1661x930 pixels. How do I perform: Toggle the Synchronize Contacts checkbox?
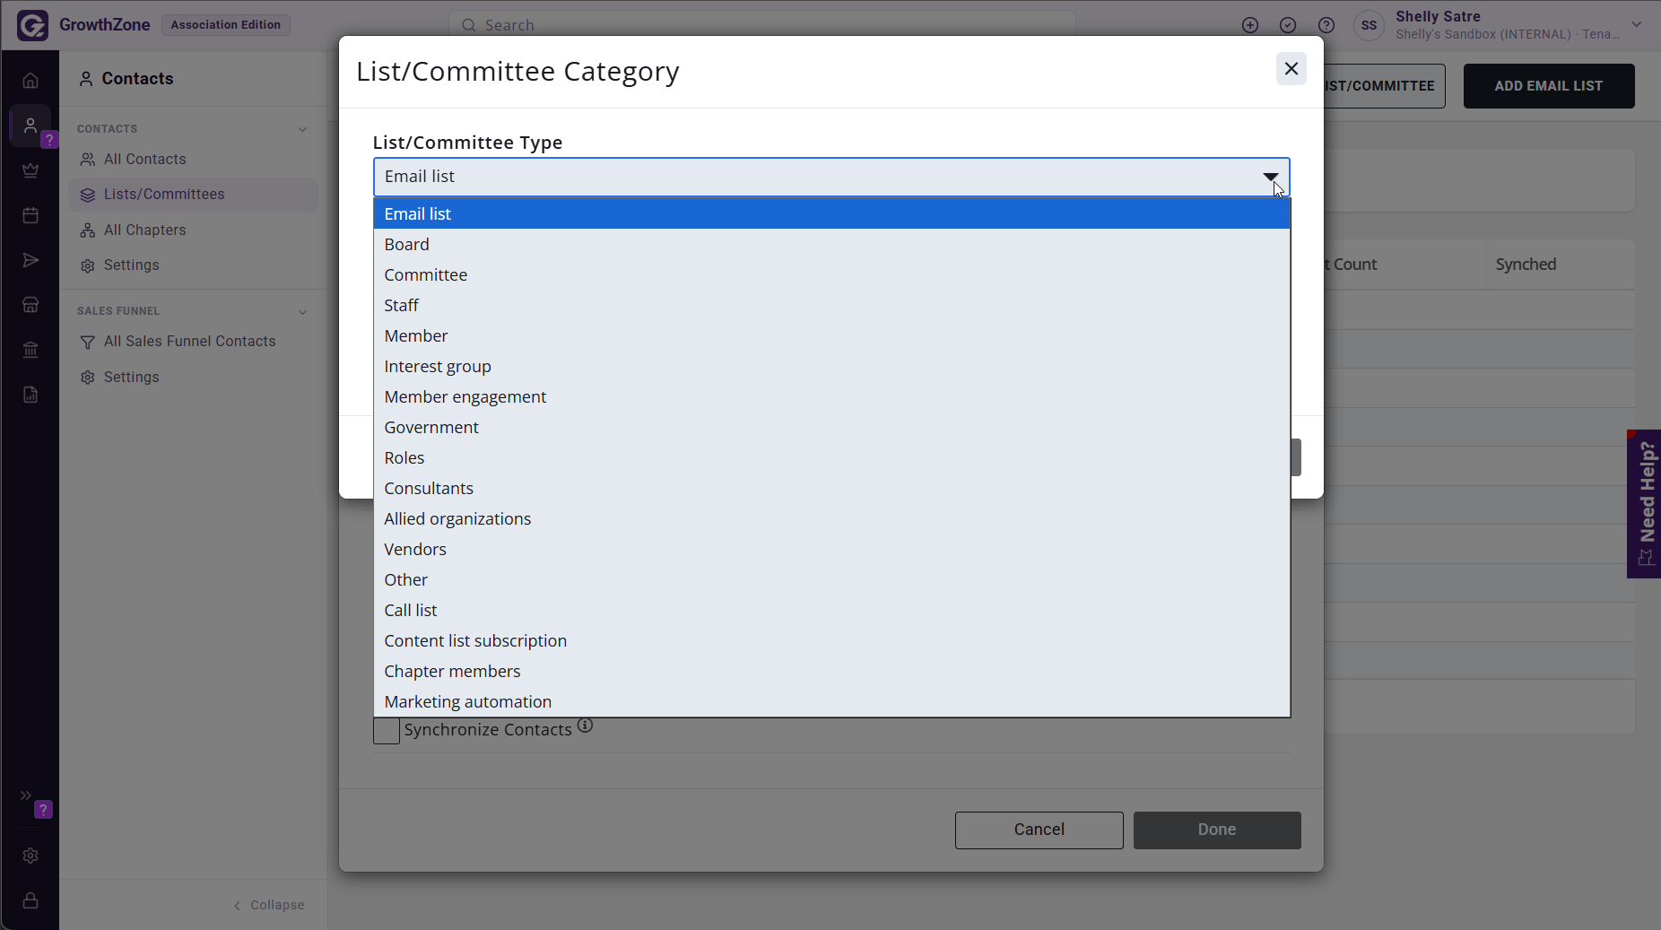(387, 730)
